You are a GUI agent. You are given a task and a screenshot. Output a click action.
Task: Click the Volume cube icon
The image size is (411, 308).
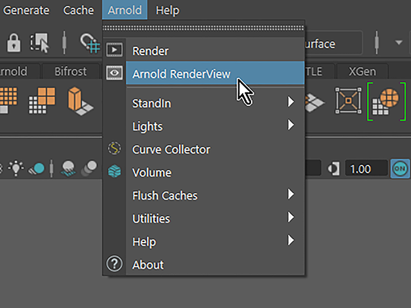[x=114, y=171]
